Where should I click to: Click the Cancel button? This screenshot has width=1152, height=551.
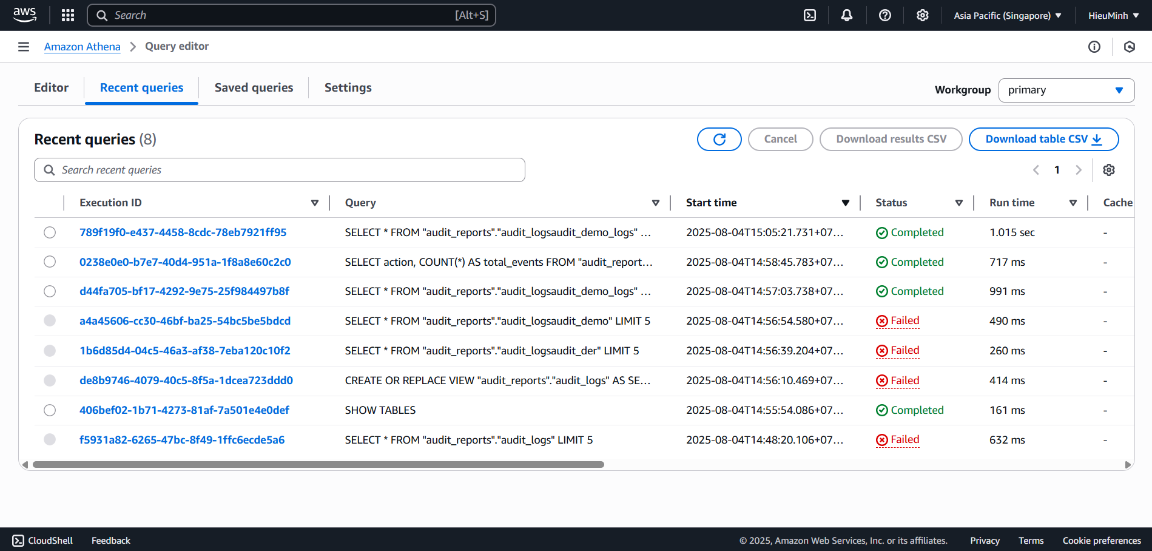(781, 139)
